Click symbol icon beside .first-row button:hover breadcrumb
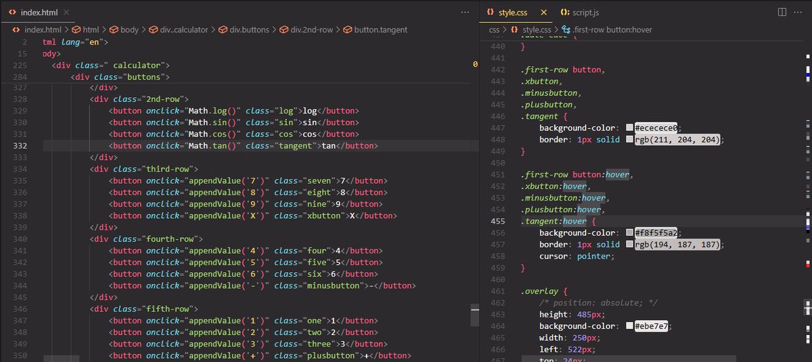The image size is (812, 362). [x=566, y=30]
